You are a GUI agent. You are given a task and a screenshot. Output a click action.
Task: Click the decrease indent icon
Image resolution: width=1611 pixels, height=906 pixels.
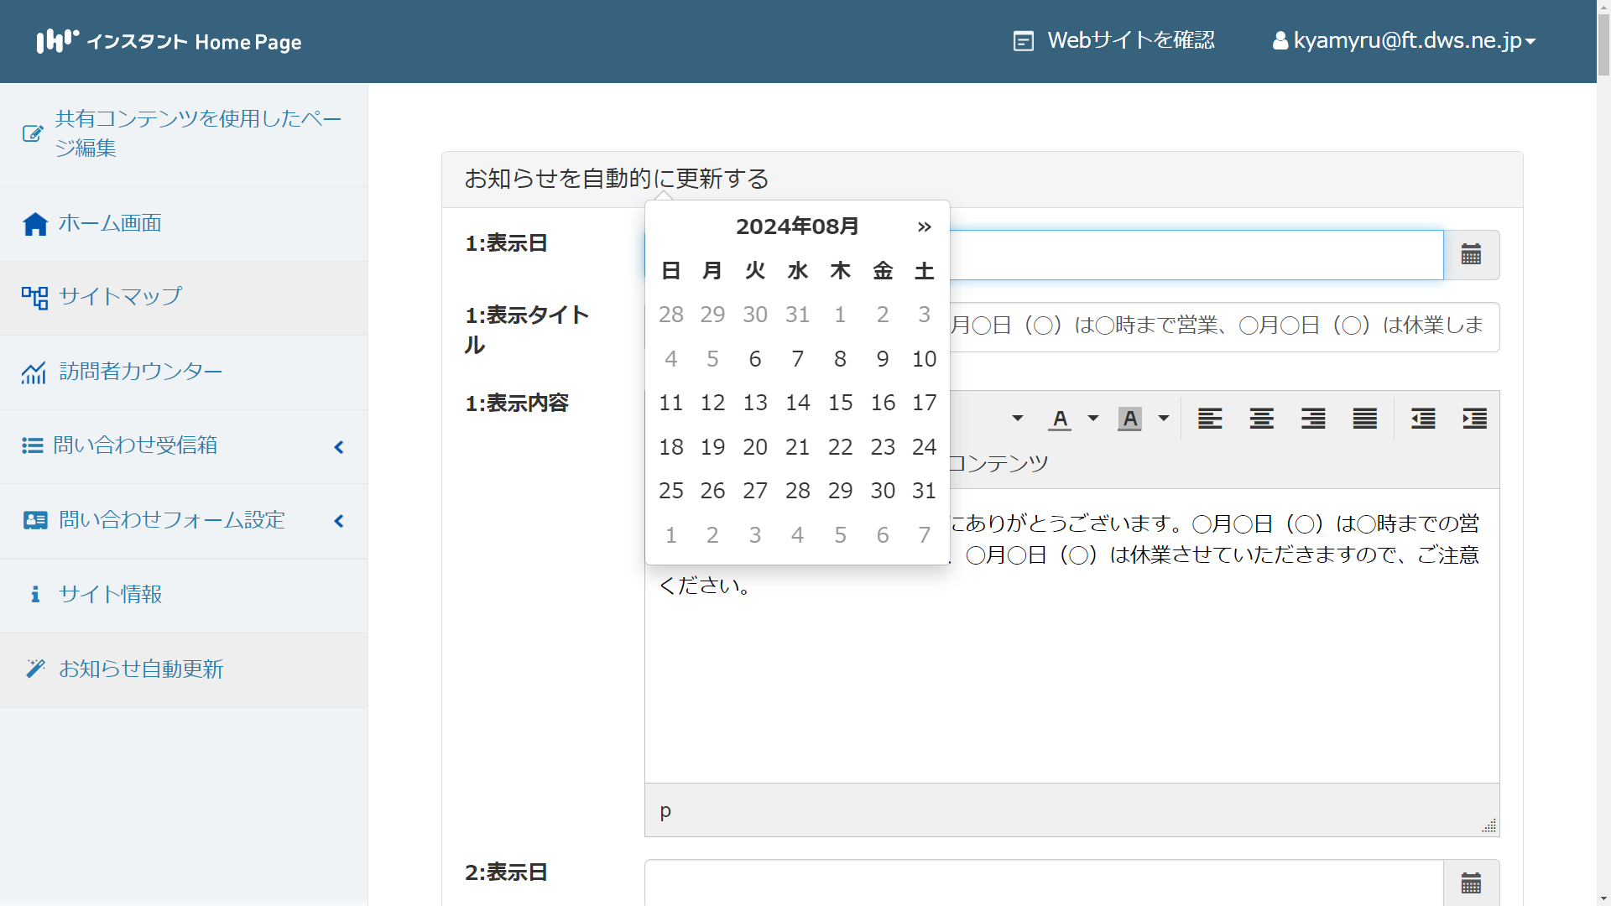(x=1423, y=419)
